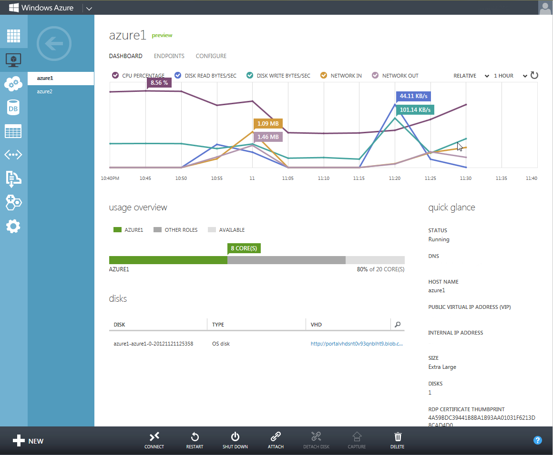This screenshot has height=455, width=553.
Task: Search disks with magnifier icon
Action: pyautogui.click(x=398, y=324)
